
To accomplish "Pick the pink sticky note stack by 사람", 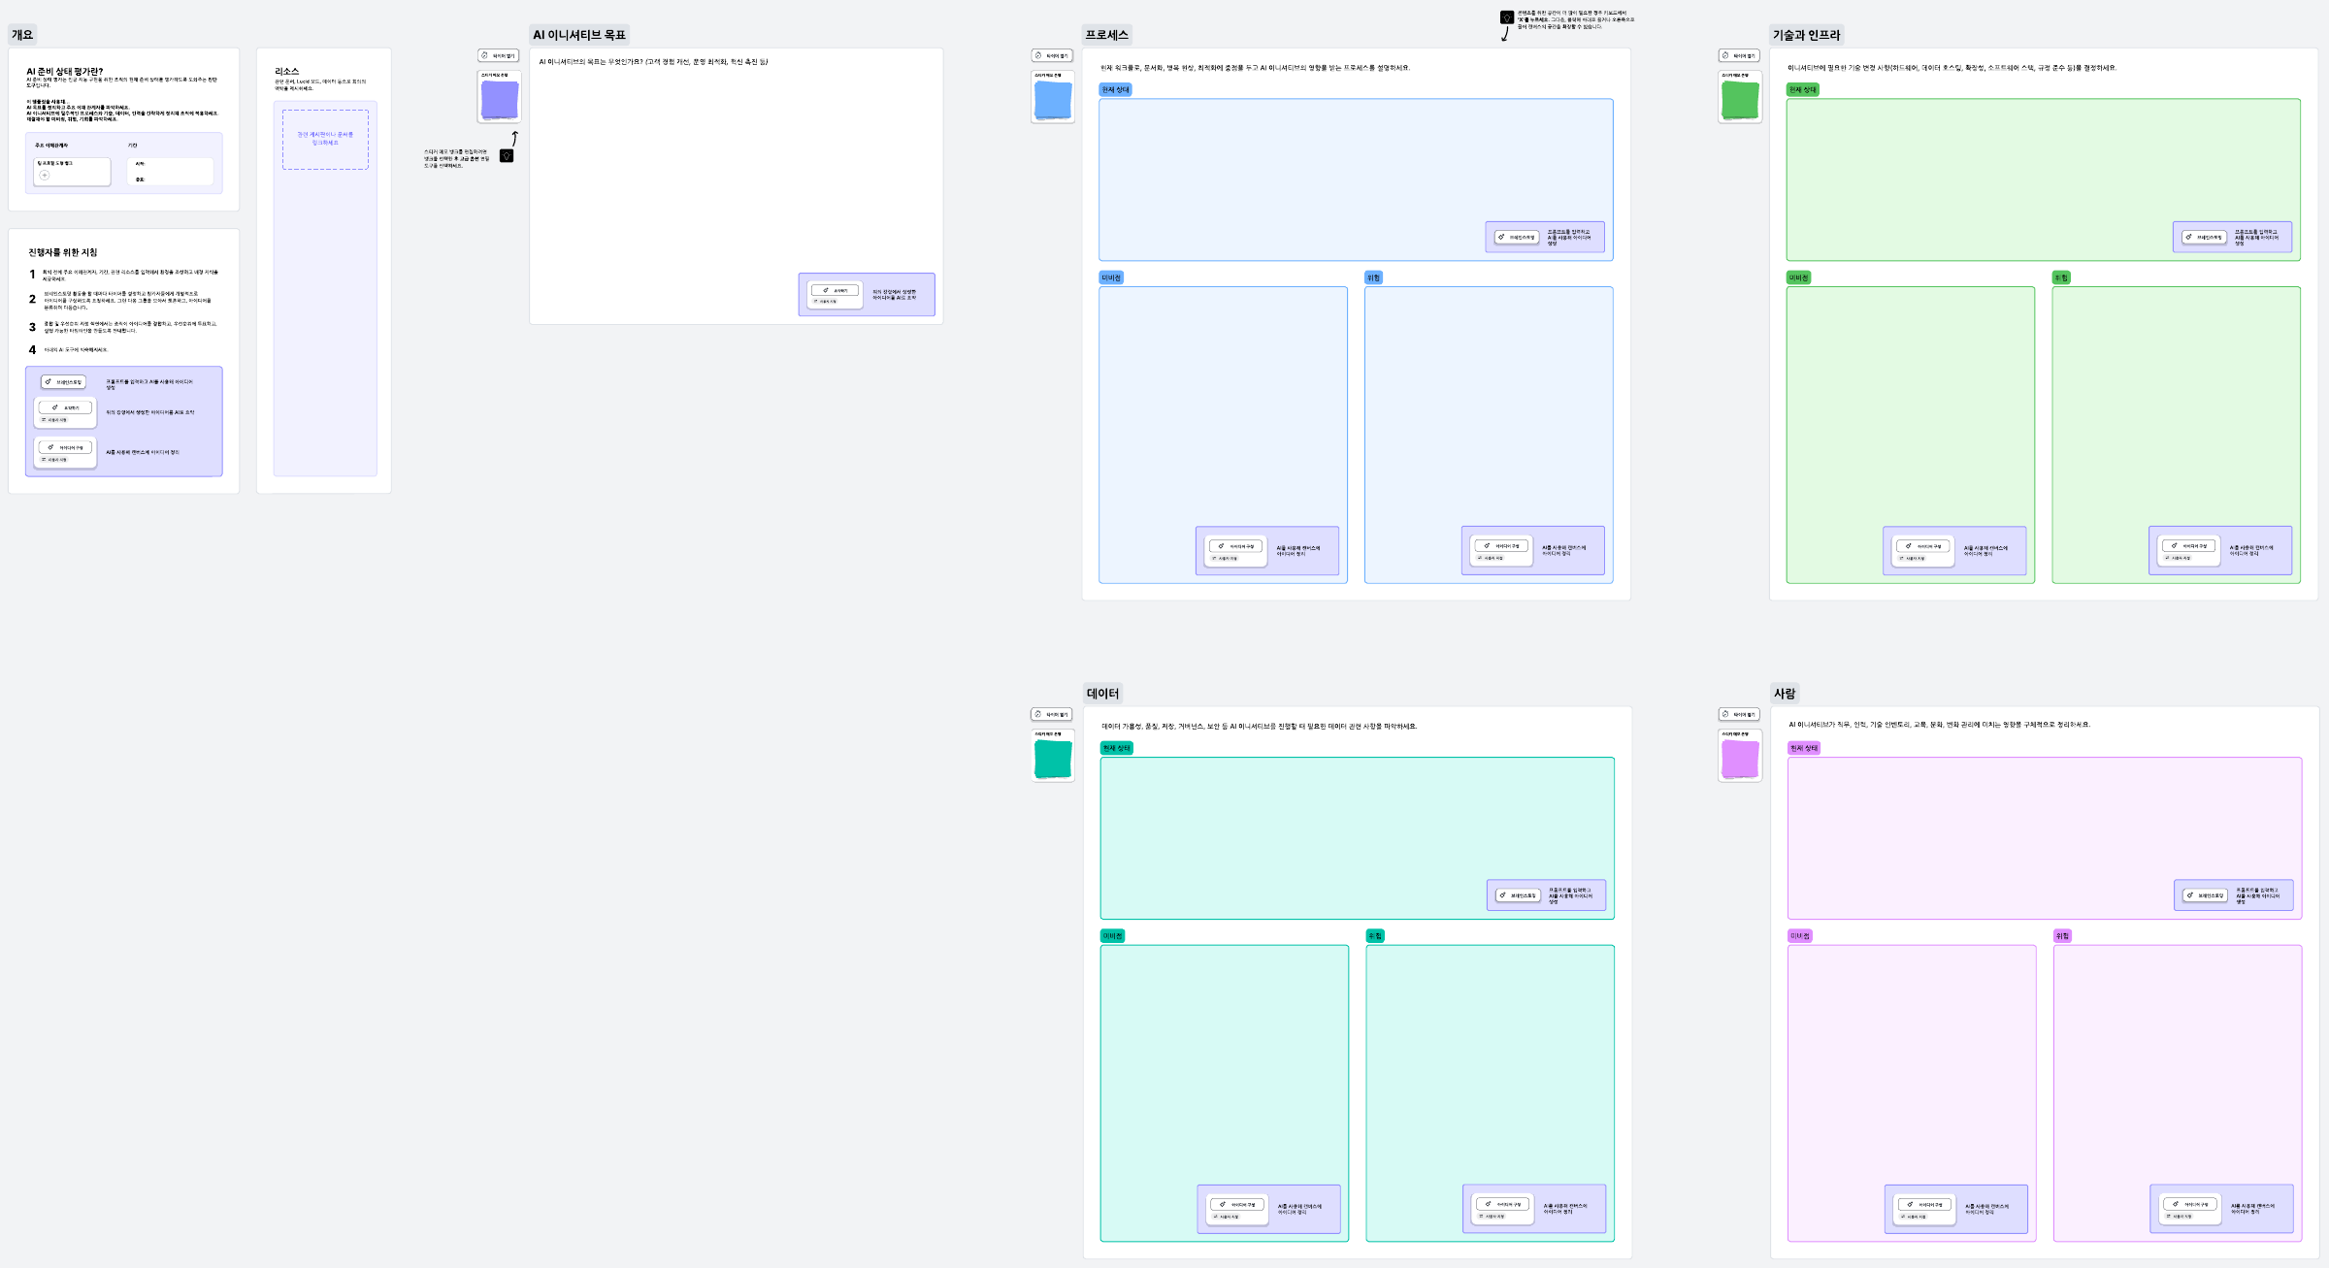I will pos(1740,759).
